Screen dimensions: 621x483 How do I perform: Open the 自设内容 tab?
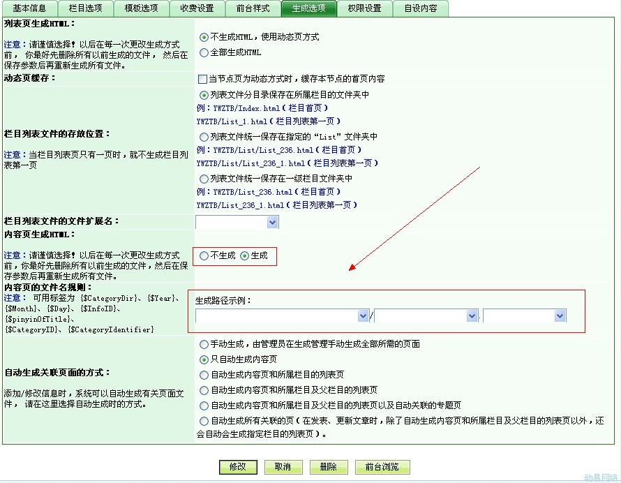(421, 8)
